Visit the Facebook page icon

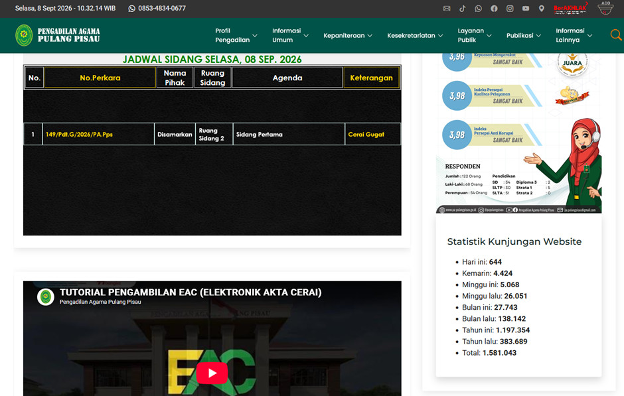pyautogui.click(x=494, y=9)
